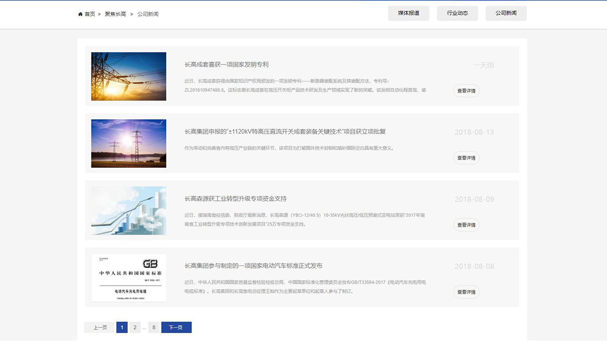
Task: Open page 8 of the news list
Action: 153,327
